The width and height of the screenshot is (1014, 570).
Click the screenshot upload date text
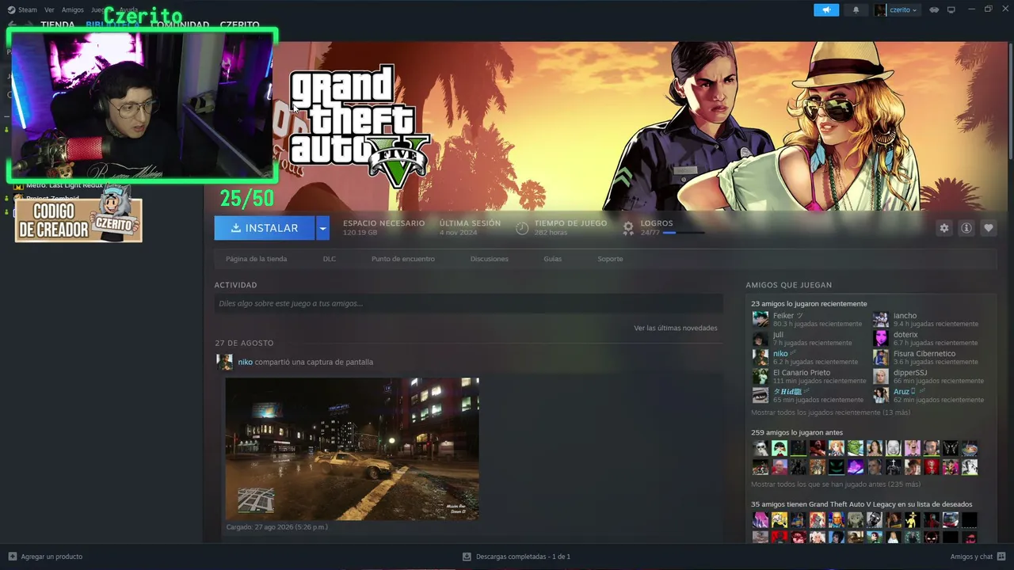[x=276, y=527]
